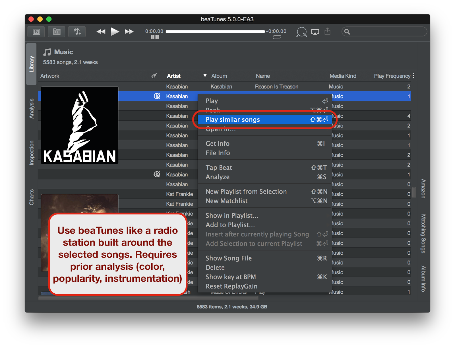Sort by the Media Kind column header
Screen dimensions: 455x348
pyautogui.click(x=343, y=76)
